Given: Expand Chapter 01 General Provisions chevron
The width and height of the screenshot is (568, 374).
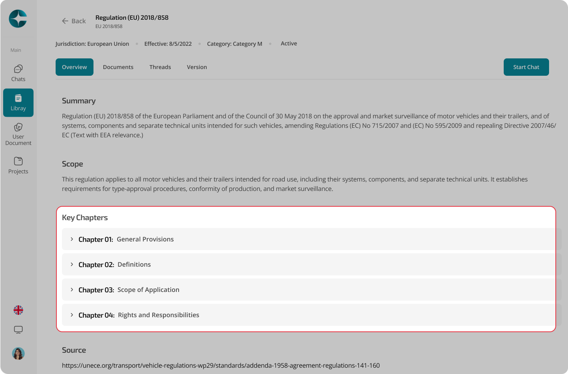Looking at the screenshot, I should coord(72,239).
